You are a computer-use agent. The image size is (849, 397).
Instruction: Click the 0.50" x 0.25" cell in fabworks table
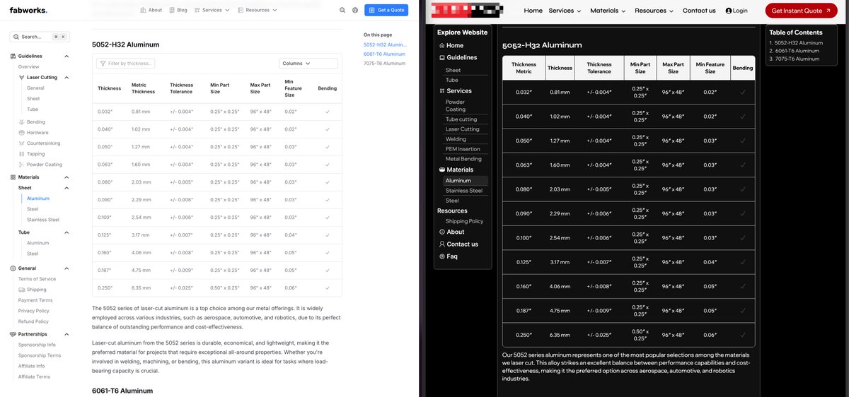click(x=225, y=288)
